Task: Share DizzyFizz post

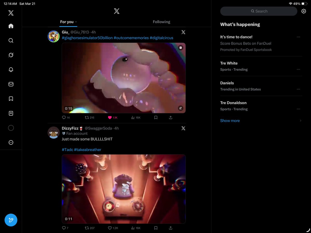Action: (x=171, y=228)
